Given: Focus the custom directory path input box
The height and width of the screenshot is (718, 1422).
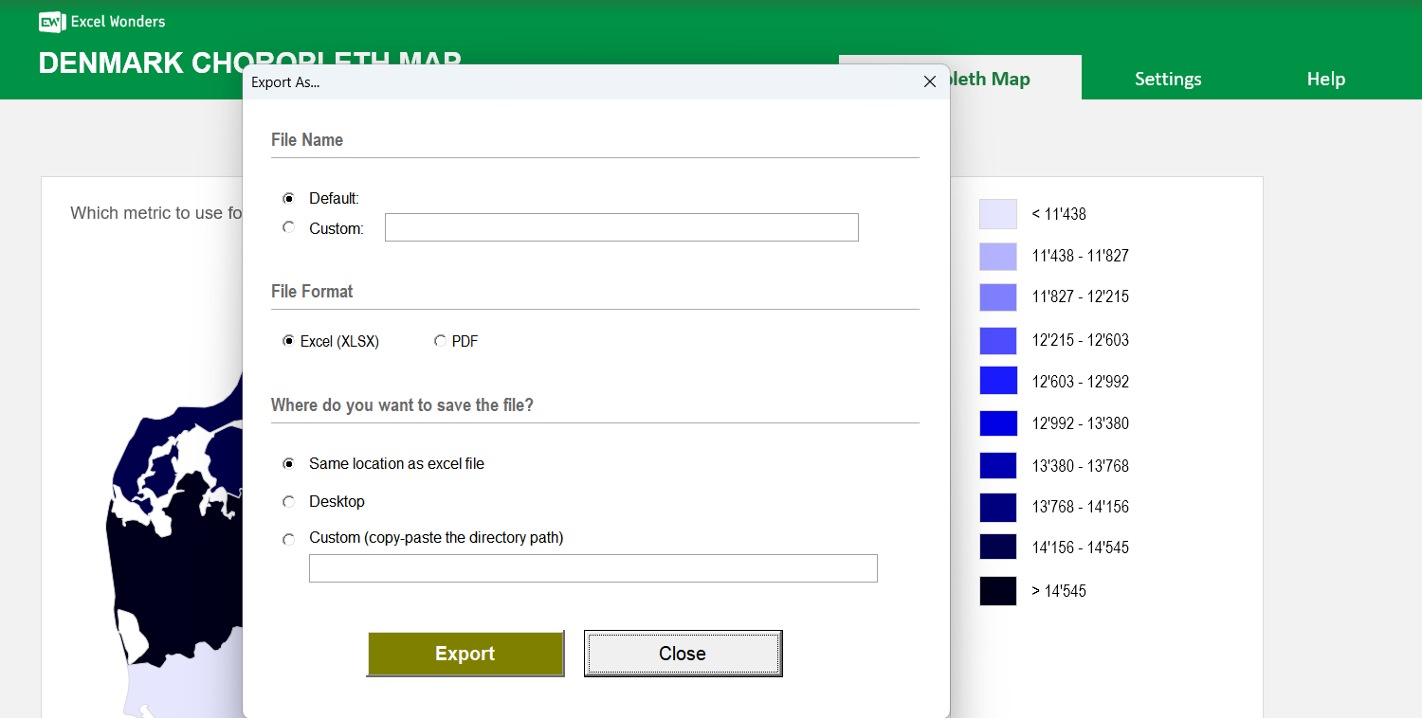Looking at the screenshot, I should coord(592,568).
